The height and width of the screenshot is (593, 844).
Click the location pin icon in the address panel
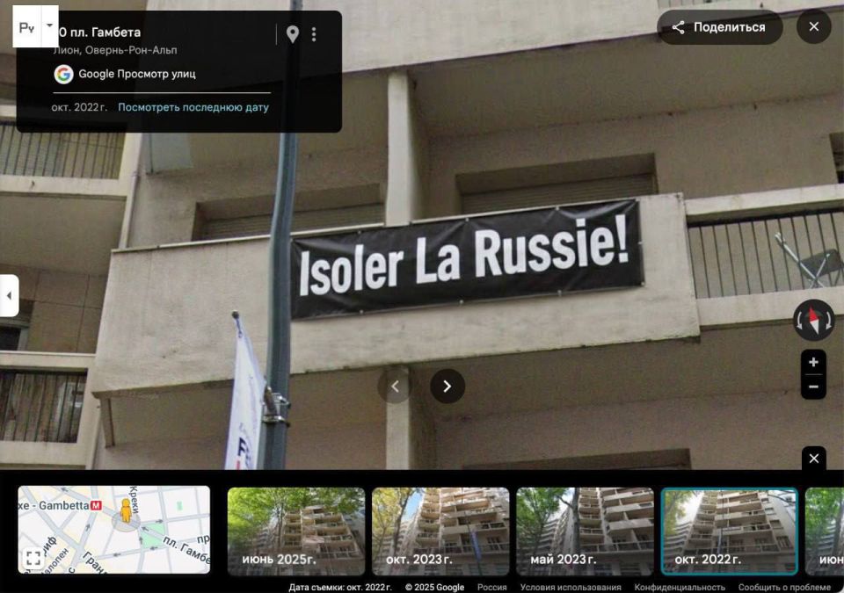pyautogui.click(x=293, y=34)
